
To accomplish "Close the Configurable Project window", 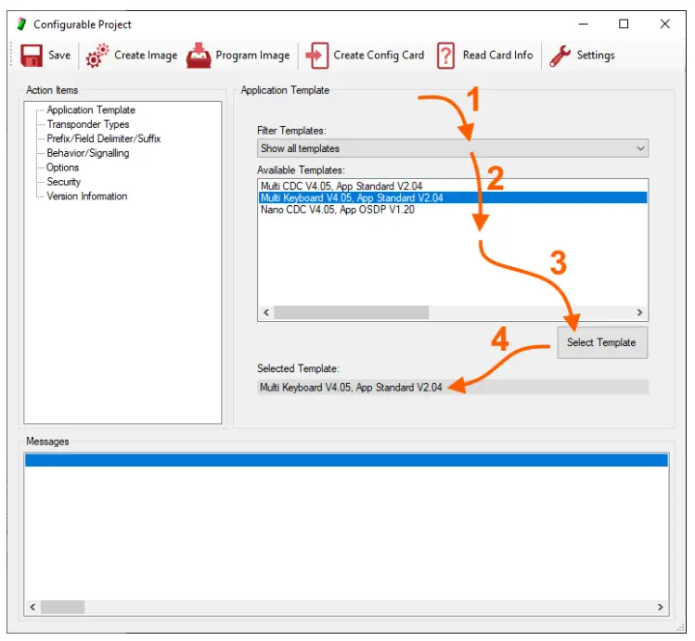I will tap(665, 24).
